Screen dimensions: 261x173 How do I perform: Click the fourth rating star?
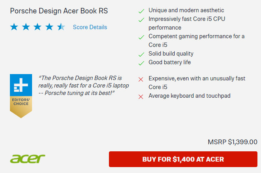click(x=49, y=27)
